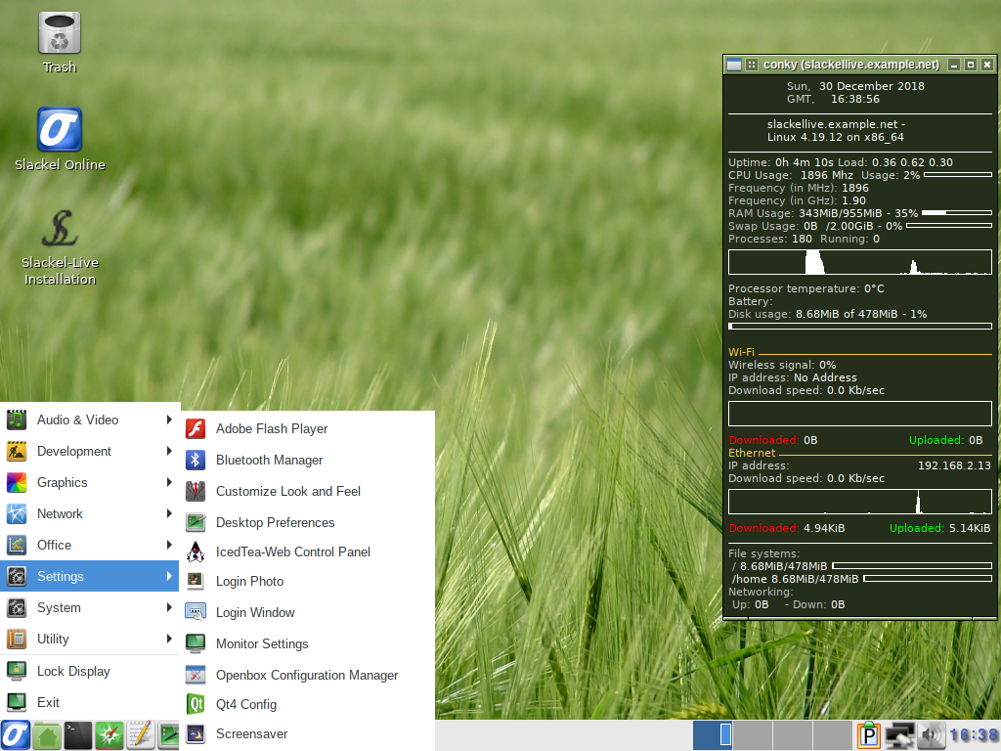Toggle conky window on all desktops button
This screenshot has height=751, width=1001.
tap(752, 65)
